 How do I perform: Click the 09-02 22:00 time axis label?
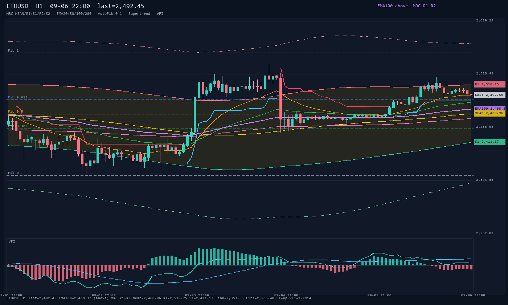click(104, 295)
